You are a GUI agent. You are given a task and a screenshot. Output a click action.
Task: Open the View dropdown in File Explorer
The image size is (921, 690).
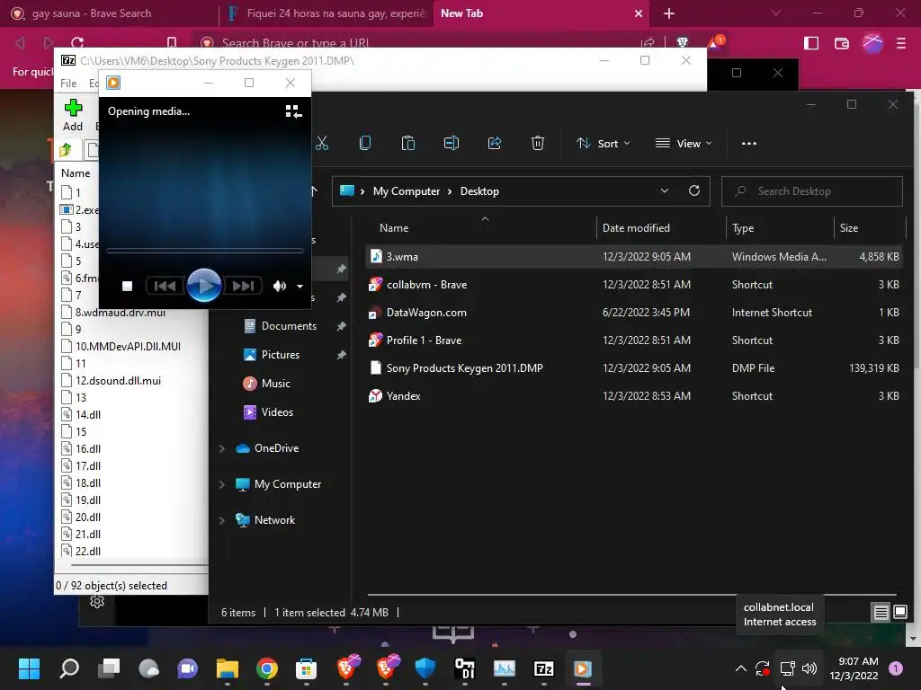tap(684, 143)
